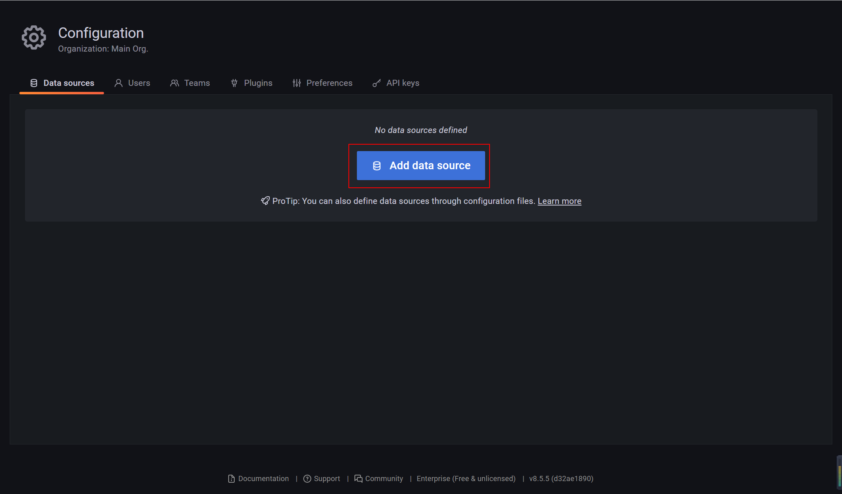Click the Organization: Main Org. subtitle
The height and width of the screenshot is (494, 842).
pyautogui.click(x=103, y=49)
